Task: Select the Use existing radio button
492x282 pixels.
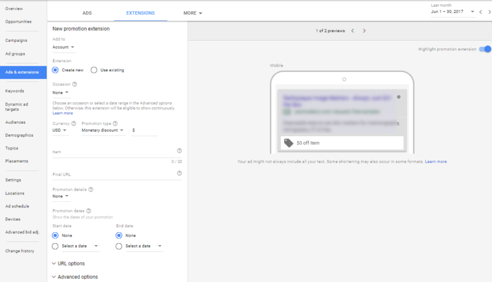Action: click(94, 70)
